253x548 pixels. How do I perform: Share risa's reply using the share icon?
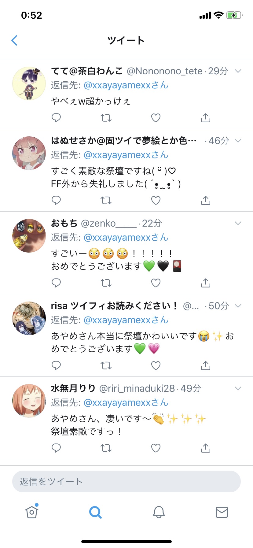point(206,365)
